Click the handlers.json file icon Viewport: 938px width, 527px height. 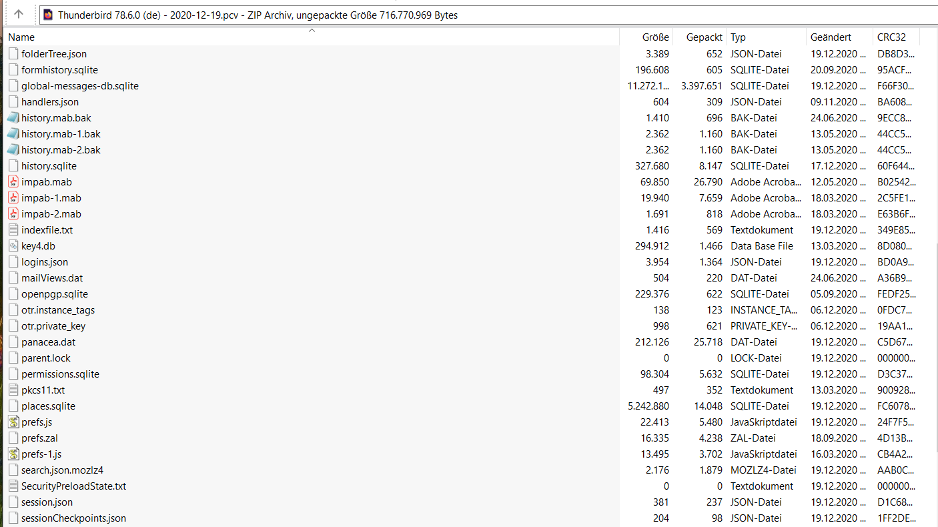tap(13, 102)
